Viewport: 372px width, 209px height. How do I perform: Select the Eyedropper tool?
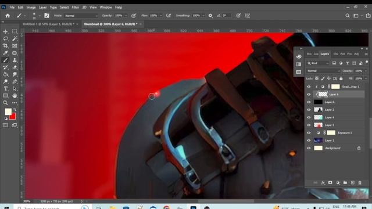tap(5, 53)
